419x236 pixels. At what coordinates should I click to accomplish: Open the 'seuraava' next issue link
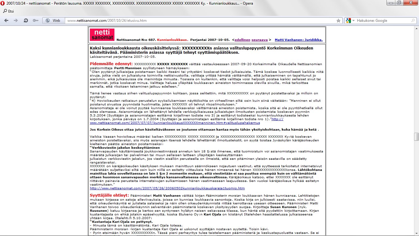click(259, 40)
